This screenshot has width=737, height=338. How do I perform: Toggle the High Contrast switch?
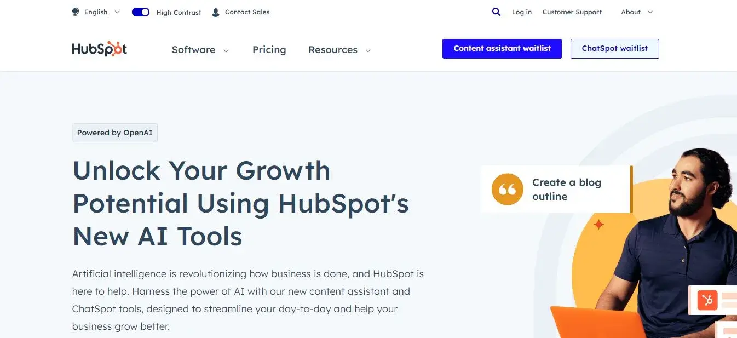141,12
